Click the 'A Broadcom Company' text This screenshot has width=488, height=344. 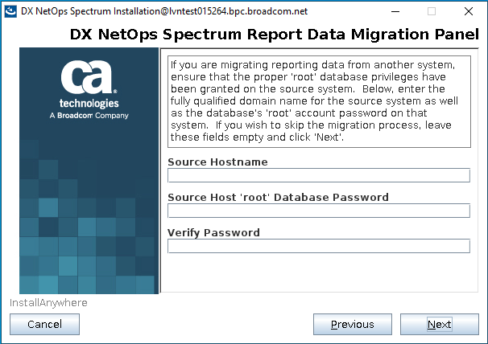pyautogui.click(x=89, y=116)
